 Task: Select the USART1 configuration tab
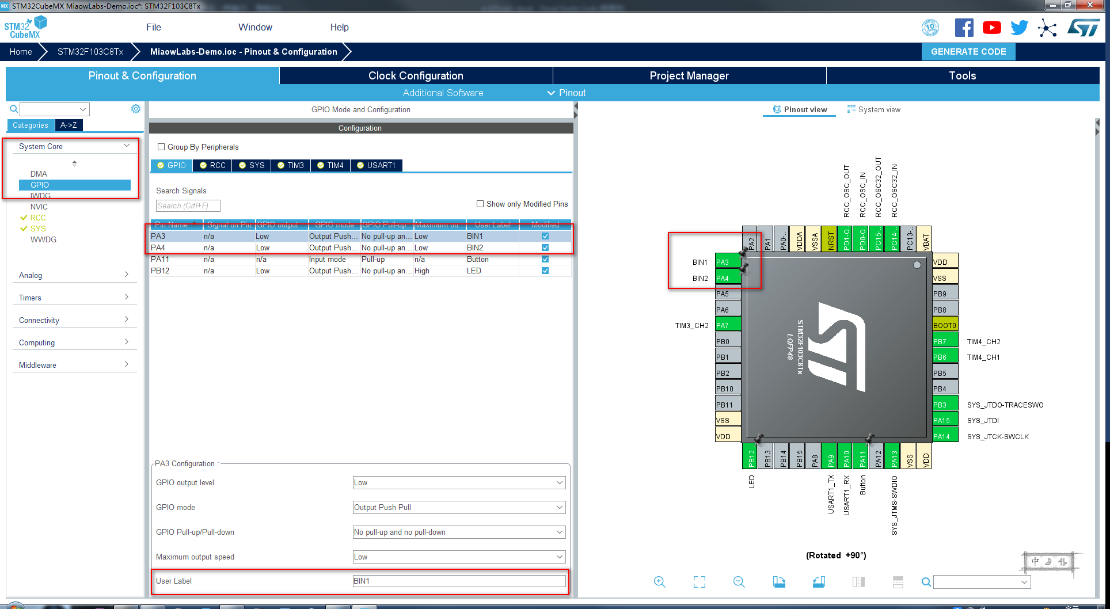376,165
